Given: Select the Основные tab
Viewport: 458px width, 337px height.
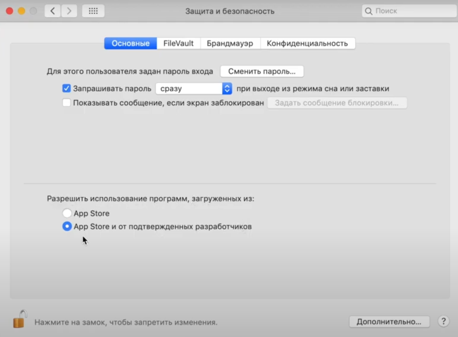Looking at the screenshot, I should [x=130, y=44].
